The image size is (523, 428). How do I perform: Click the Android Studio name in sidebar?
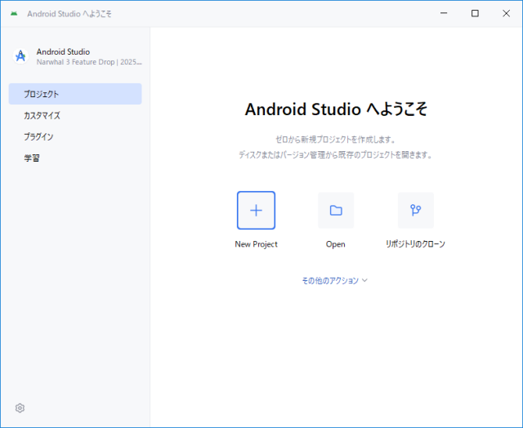point(63,51)
